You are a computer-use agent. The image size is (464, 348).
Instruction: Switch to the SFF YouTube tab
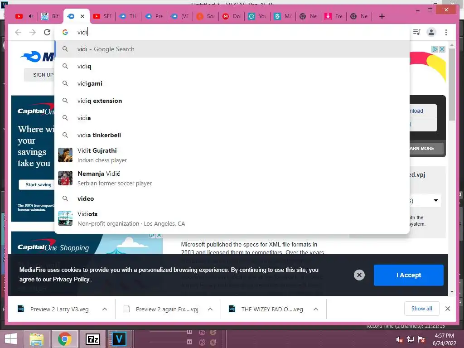coord(102,16)
